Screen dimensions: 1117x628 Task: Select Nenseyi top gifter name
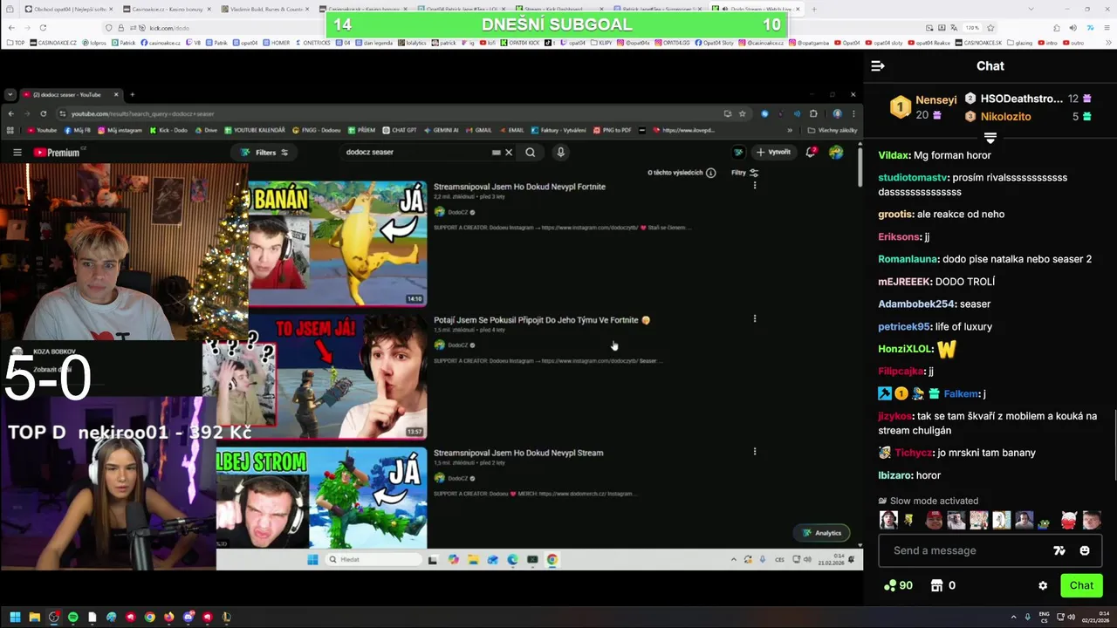tap(936, 100)
